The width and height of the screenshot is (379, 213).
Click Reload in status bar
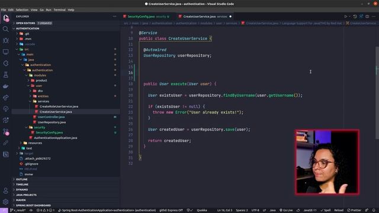pyautogui.click(x=339, y=211)
